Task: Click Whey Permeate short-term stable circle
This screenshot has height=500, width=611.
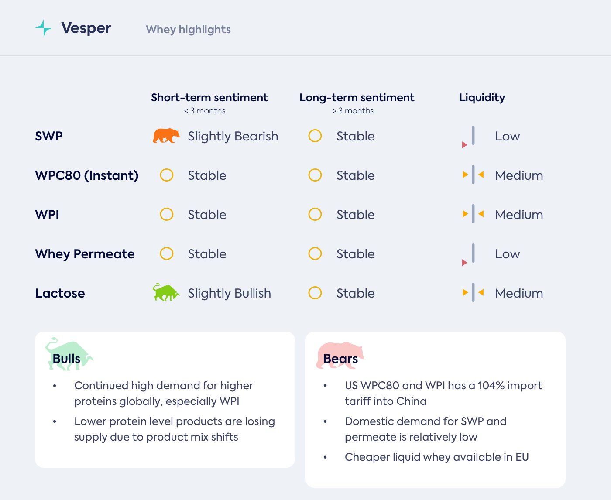Action: point(167,253)
